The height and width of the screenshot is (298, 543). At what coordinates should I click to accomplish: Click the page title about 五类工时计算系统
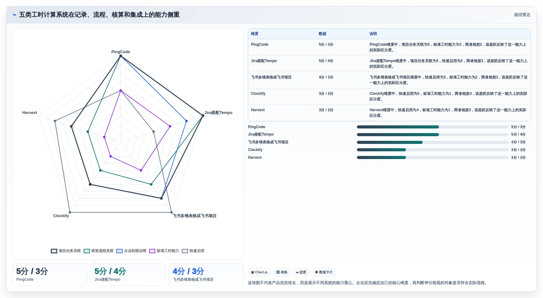[x=99, y=15]
